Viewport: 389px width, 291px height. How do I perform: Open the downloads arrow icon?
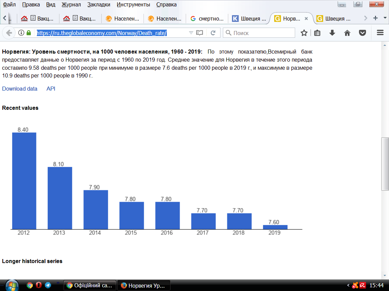pyautogui.click(x=332, y=33)
